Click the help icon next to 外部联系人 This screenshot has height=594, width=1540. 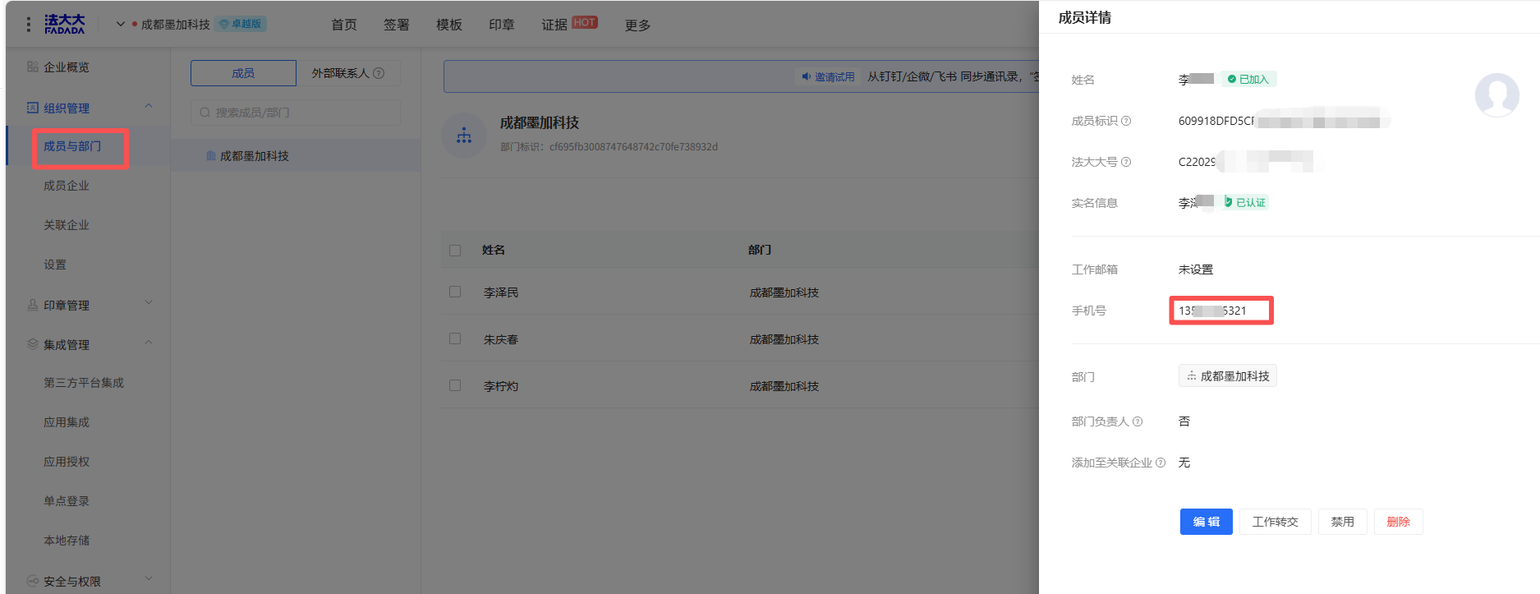379,73
